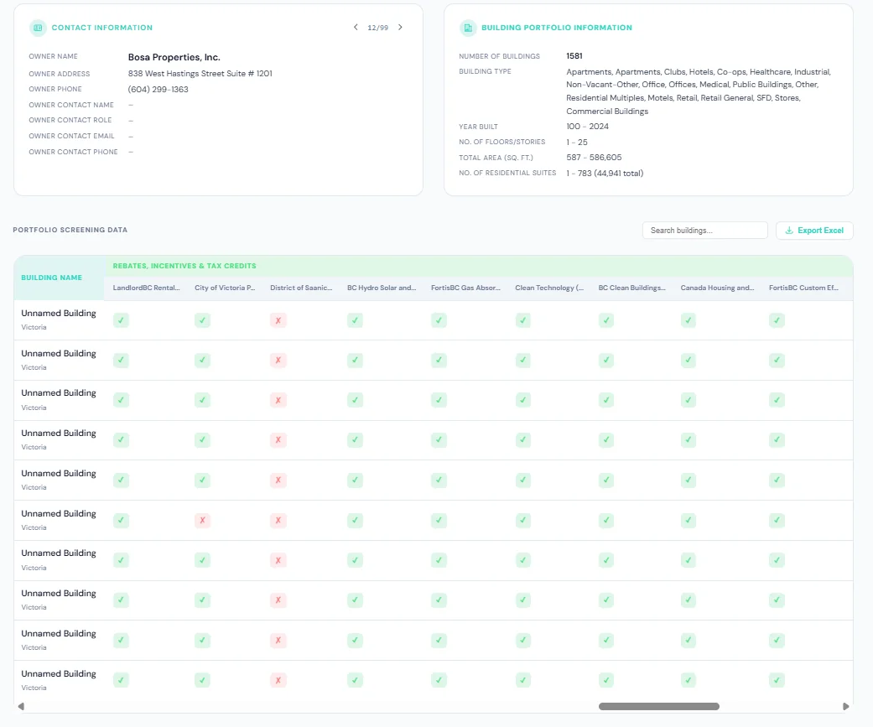The image size is (873, 727).
Task: Select the Canada Housing and... column header
Action: [x=717, y=288]
